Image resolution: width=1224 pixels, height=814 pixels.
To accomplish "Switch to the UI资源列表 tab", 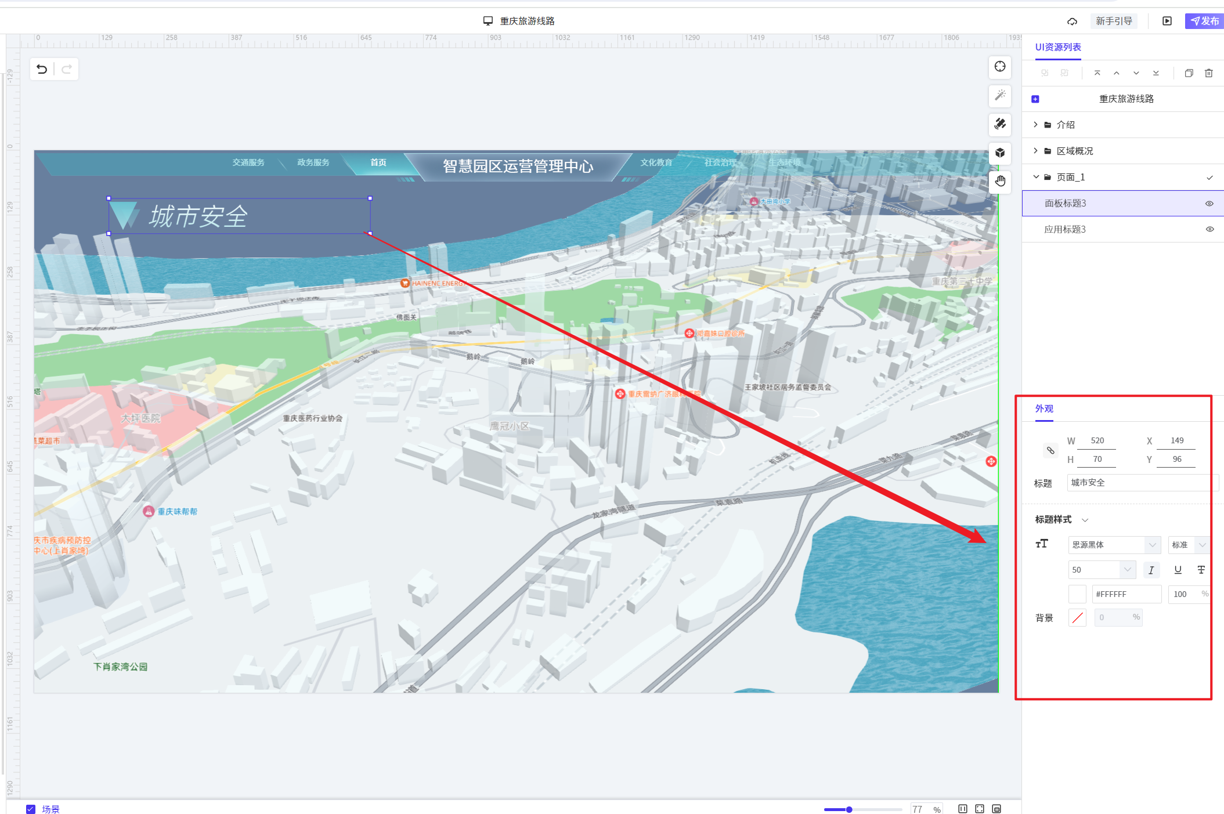I will click(x=1058, y=47).
